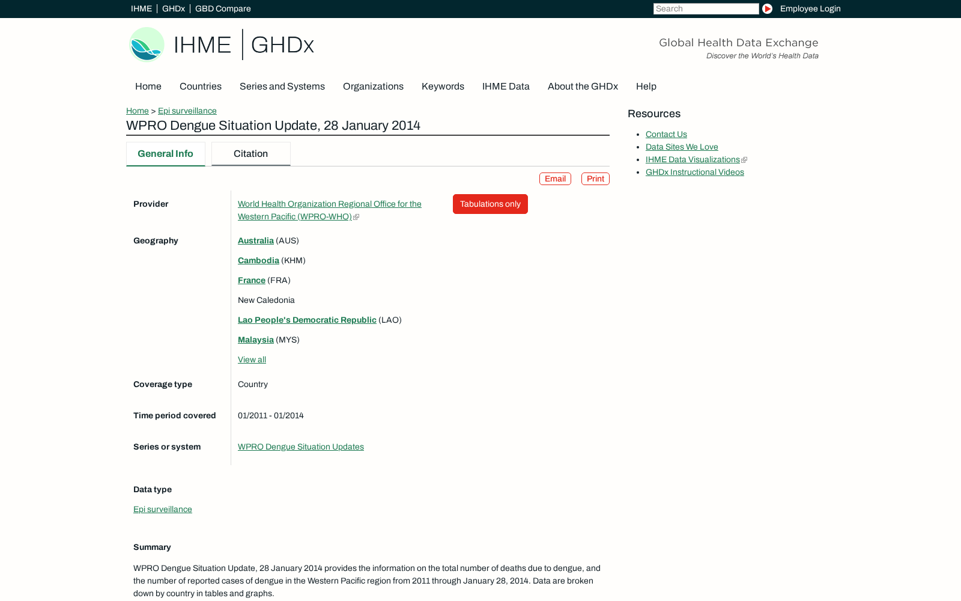This screenshot has height=601, width=961.
Task: Click the Email button
Action: pyautogui.click(x=555, y=179)
